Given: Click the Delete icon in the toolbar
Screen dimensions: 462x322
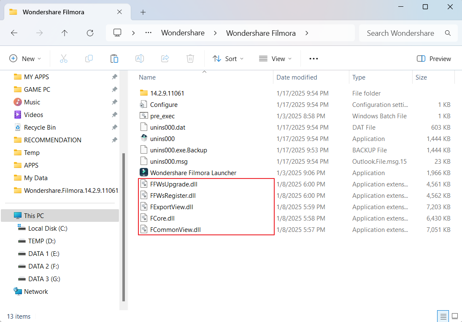Looking at the screenshot, I should (x=190, y=59).
